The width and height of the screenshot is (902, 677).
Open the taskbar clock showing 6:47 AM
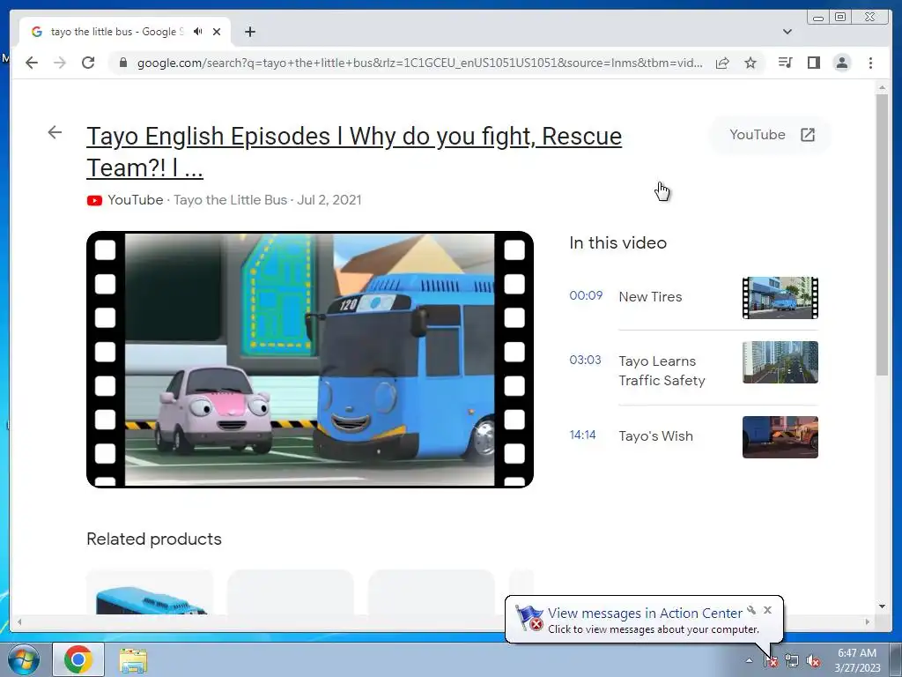pos(857,660)
